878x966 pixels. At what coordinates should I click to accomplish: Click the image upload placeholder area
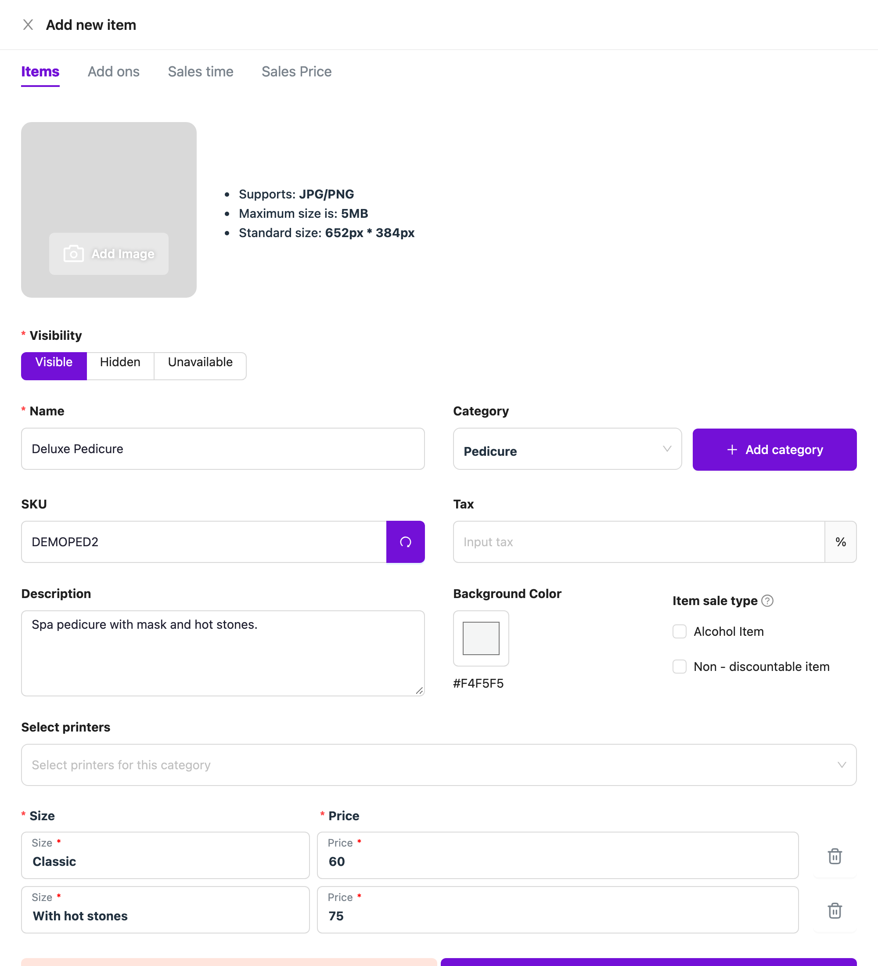pyautogui.click(x=109, y=210)
